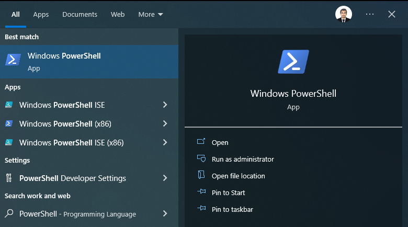Switch to the Documents tab

80,14
